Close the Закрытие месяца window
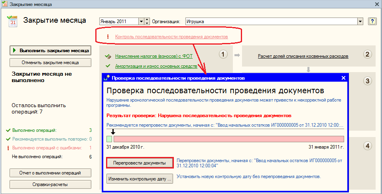The height and width of the screenshot is (194, 382). (x=376, y=4)
